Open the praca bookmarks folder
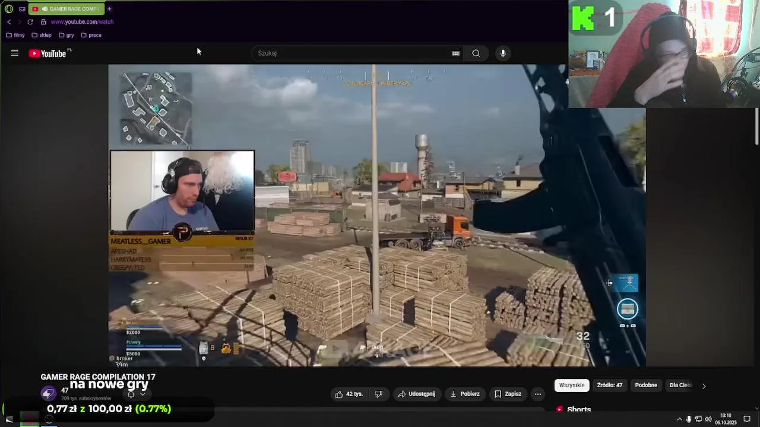The height and width of the screenshot is (427, 760). coord(91,35)
